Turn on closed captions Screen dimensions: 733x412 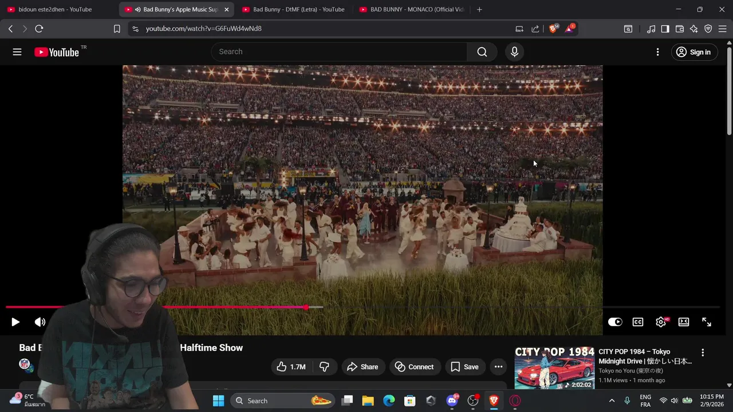click(x=638, y=322)
